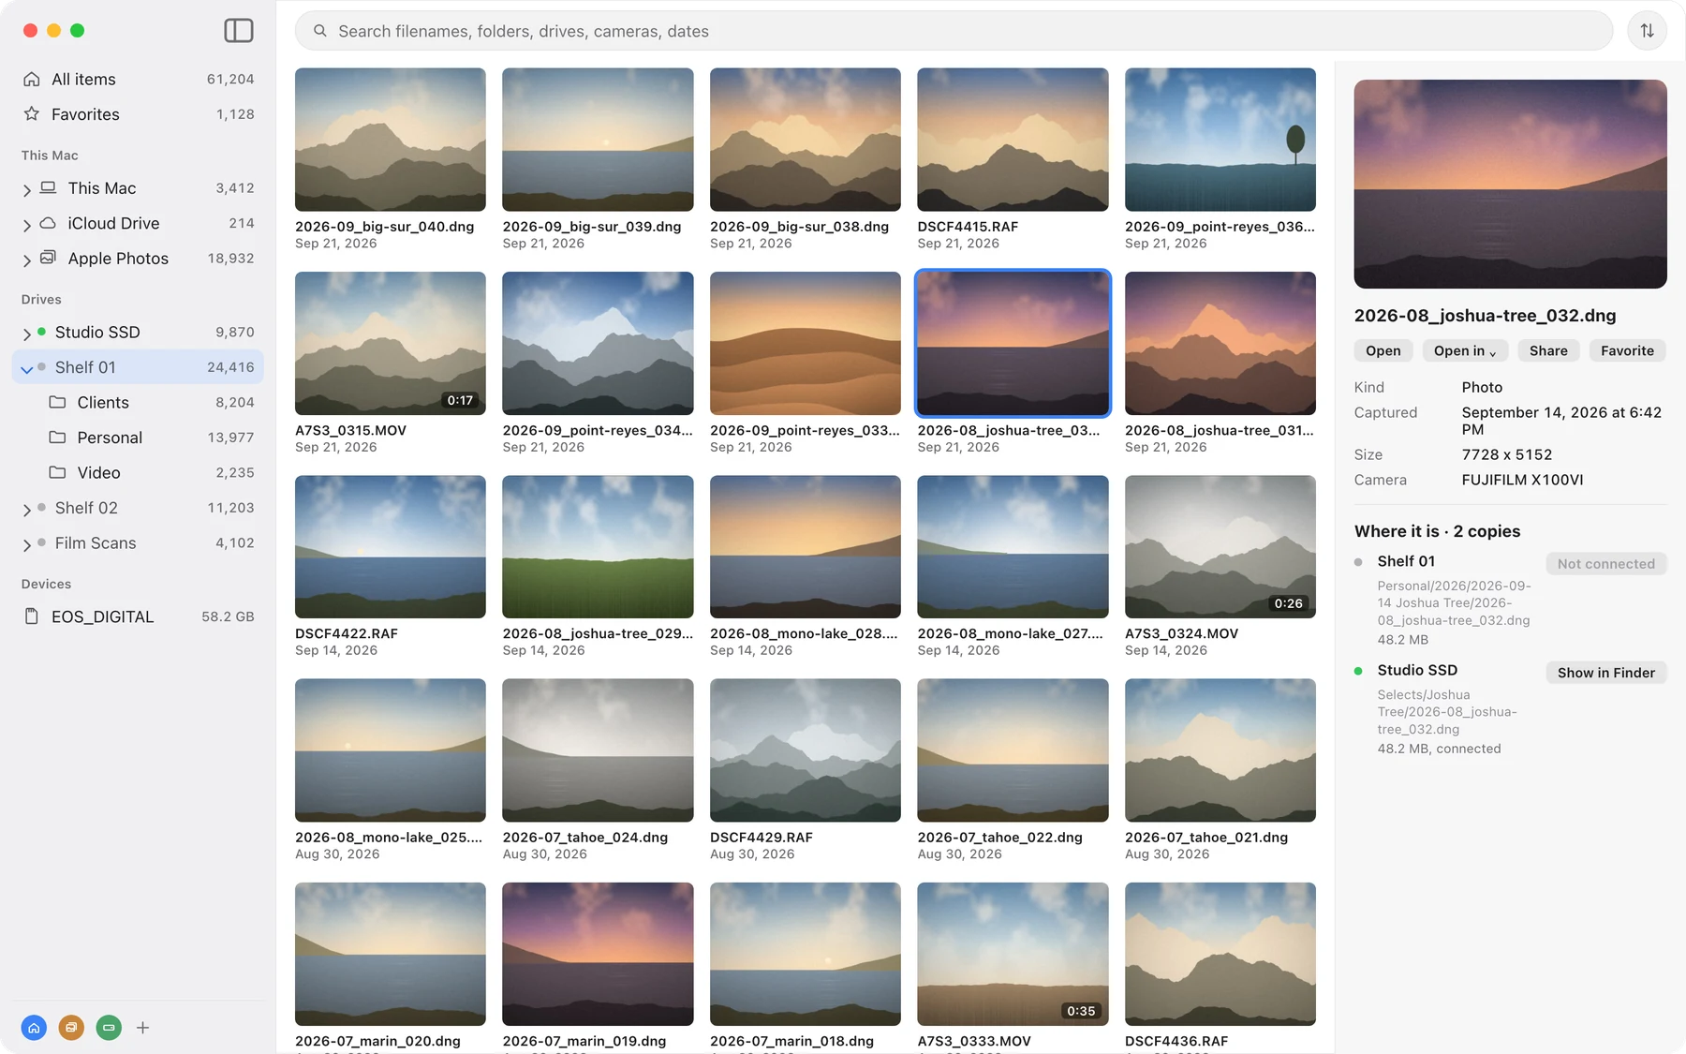Open the 'Open in' dropdown
The width and height of the screenshot is (1686, 1054).
point(1465,350)
